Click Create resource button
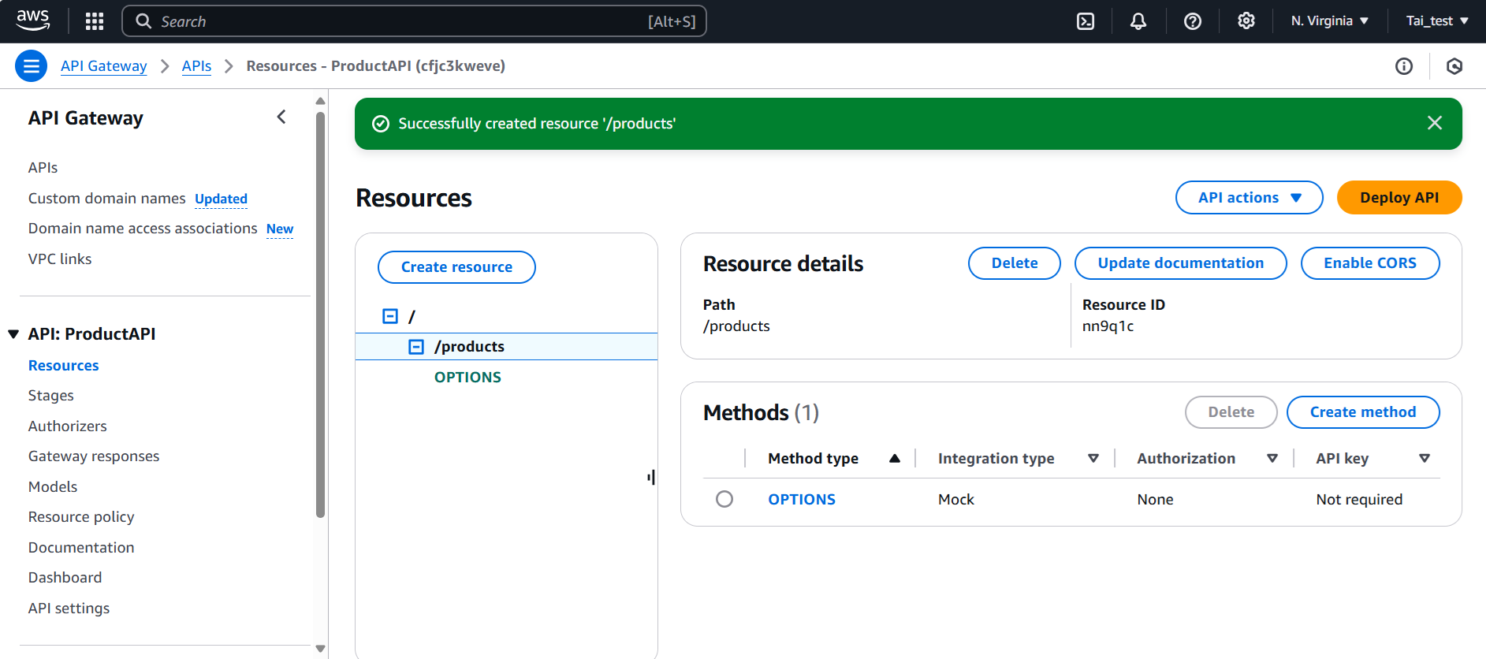Screen dimensions: 1486x659 (456, 267)
